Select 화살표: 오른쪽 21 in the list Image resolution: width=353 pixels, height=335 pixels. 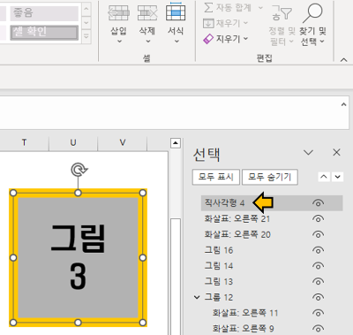tap(237, 218)
